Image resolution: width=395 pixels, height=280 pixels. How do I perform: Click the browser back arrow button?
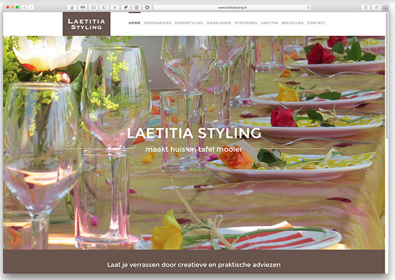point(25,7)
